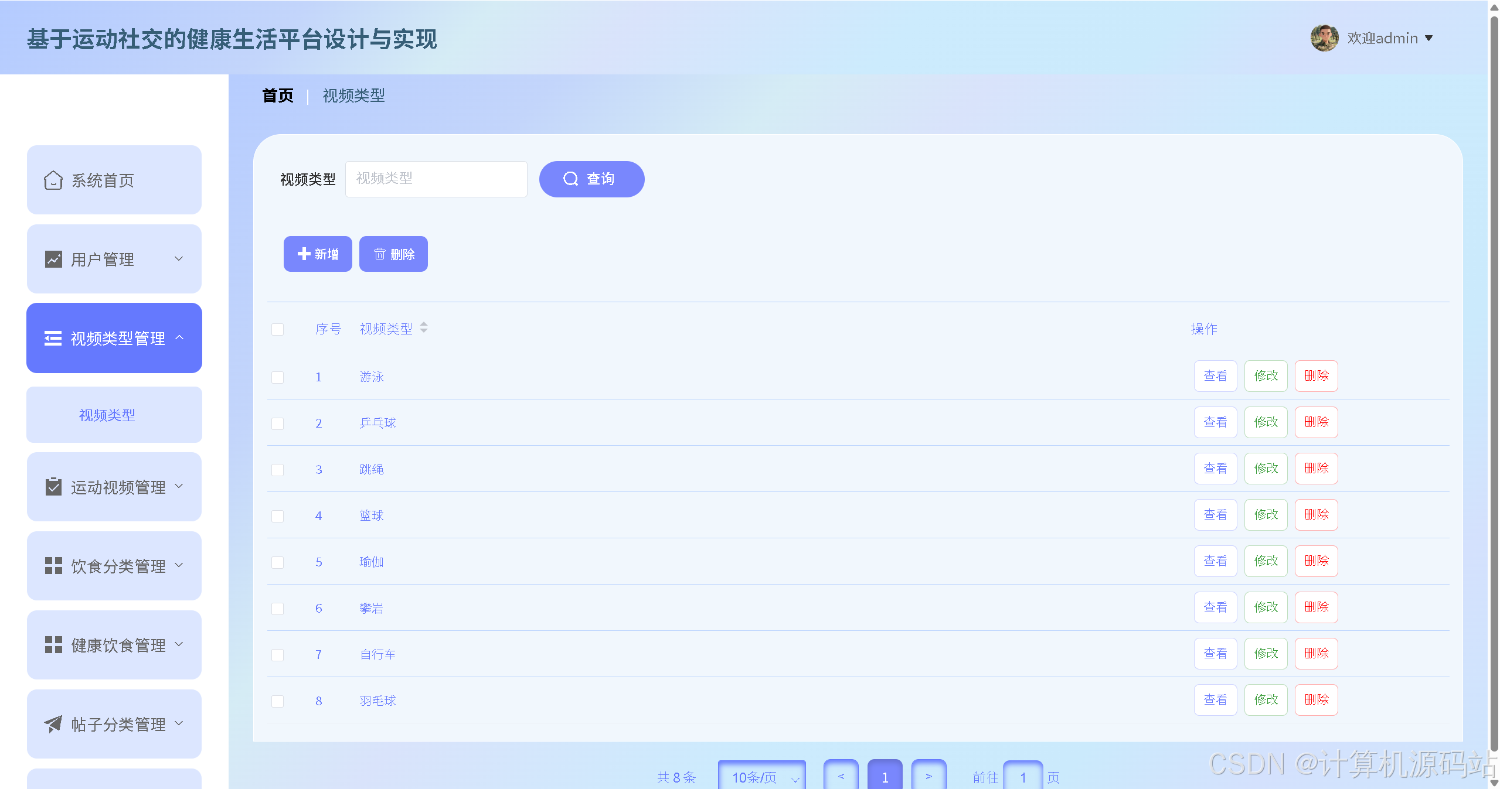Delete 羽毛球 row with 删除
The width and height of the screenshot is (1500, 789).
(1317, 699)
